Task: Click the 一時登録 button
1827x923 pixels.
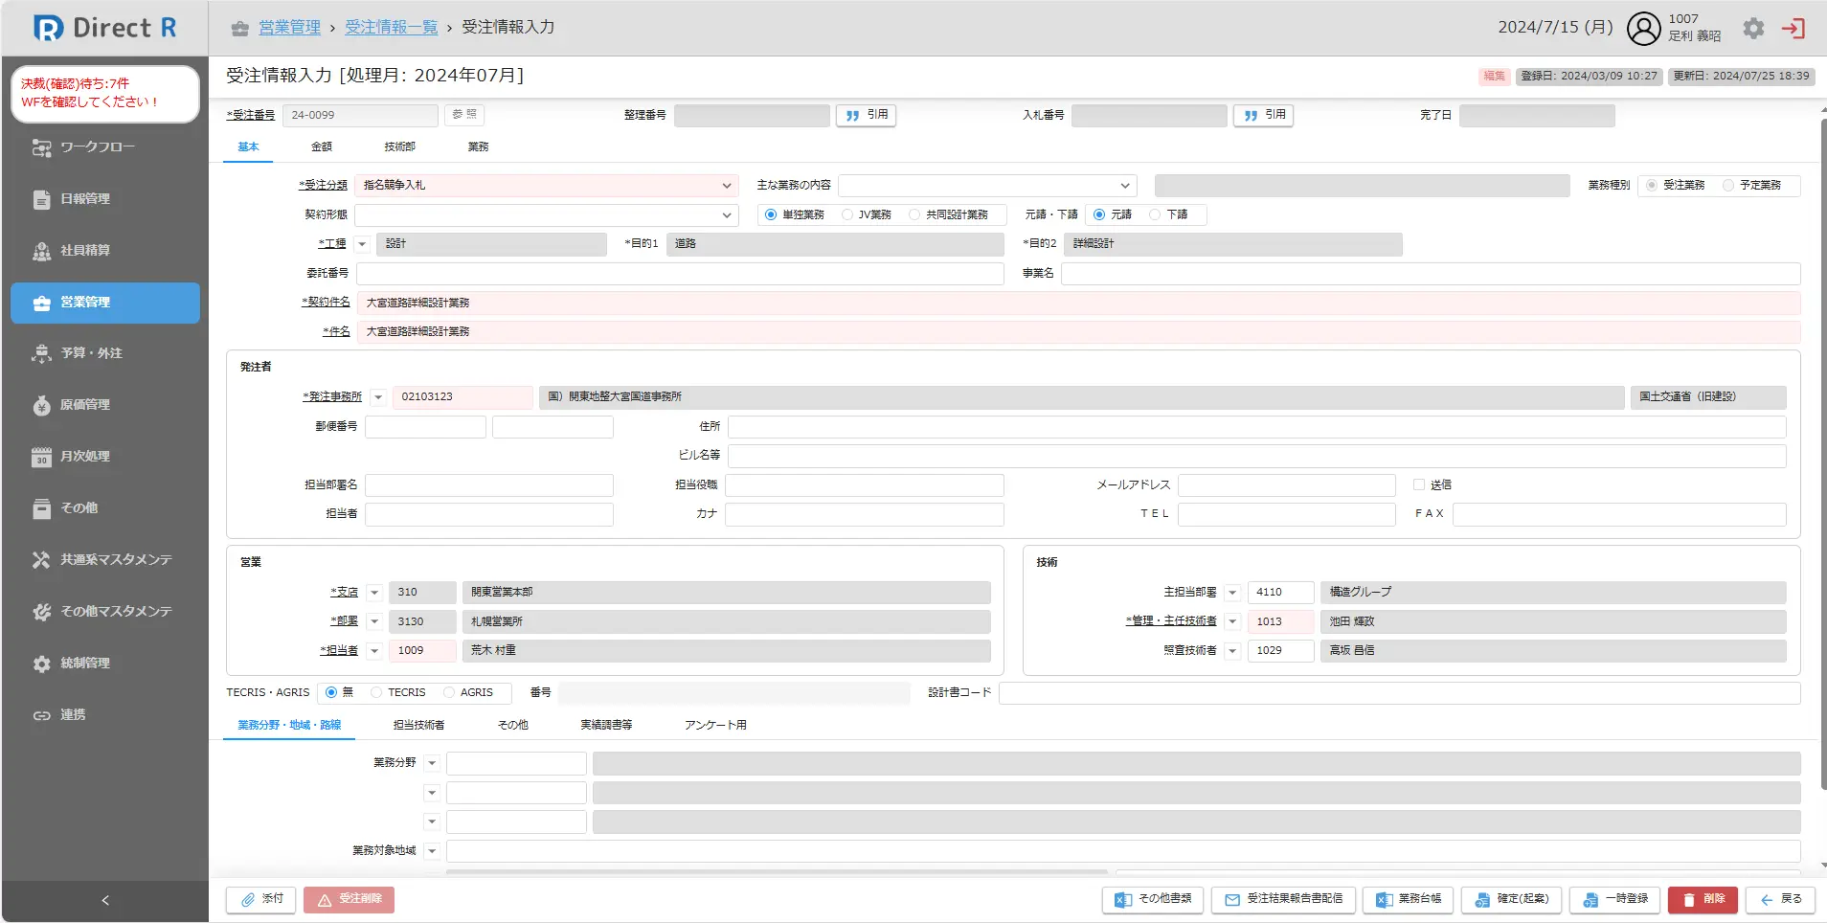Action: 1614,899
